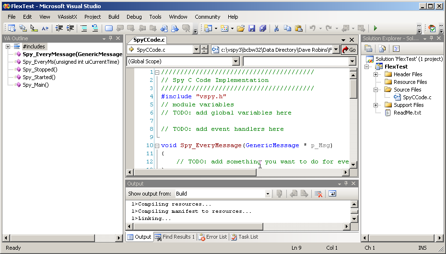This screenshot has width=446, height=254.
Task: Open the Community menu
Action: click(x=207, y=17)
